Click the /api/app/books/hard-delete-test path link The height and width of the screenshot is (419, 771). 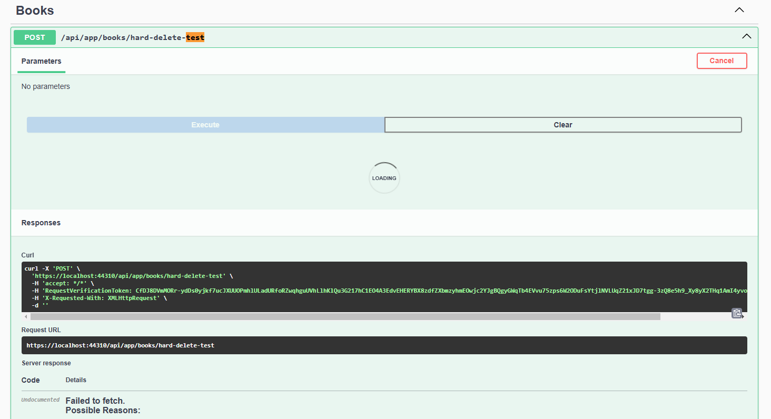(132, 37)
